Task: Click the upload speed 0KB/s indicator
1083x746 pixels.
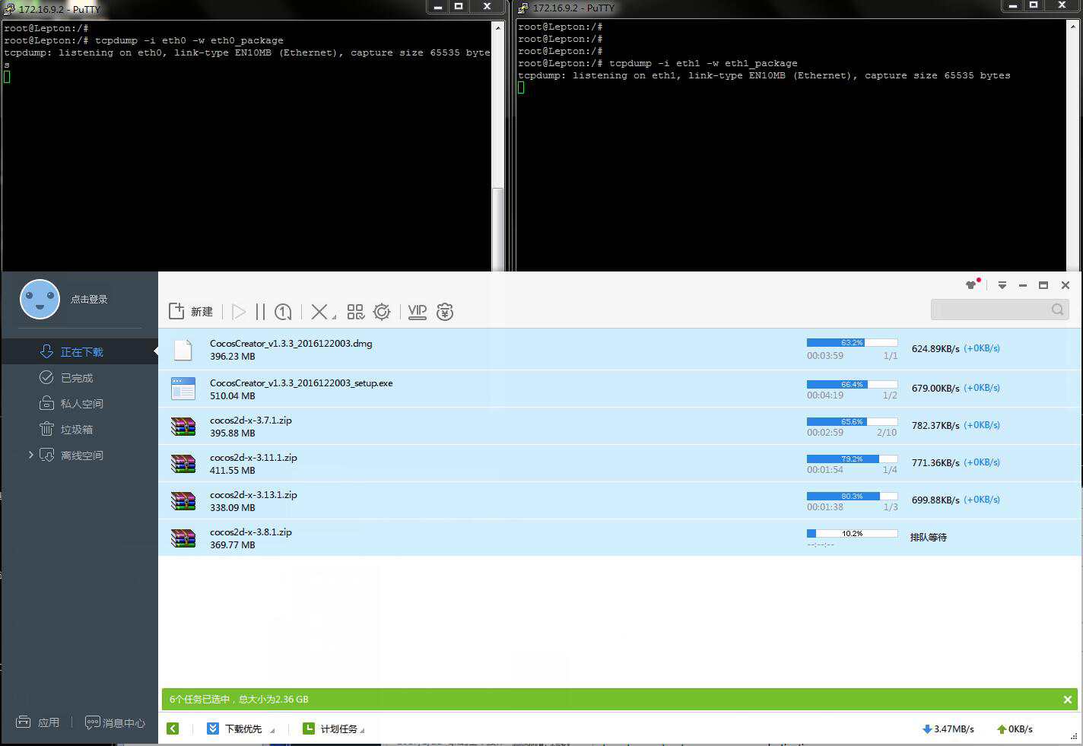Action: 1015,729
